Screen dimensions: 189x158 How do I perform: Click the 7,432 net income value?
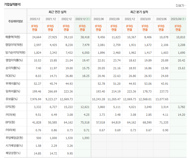69,53
